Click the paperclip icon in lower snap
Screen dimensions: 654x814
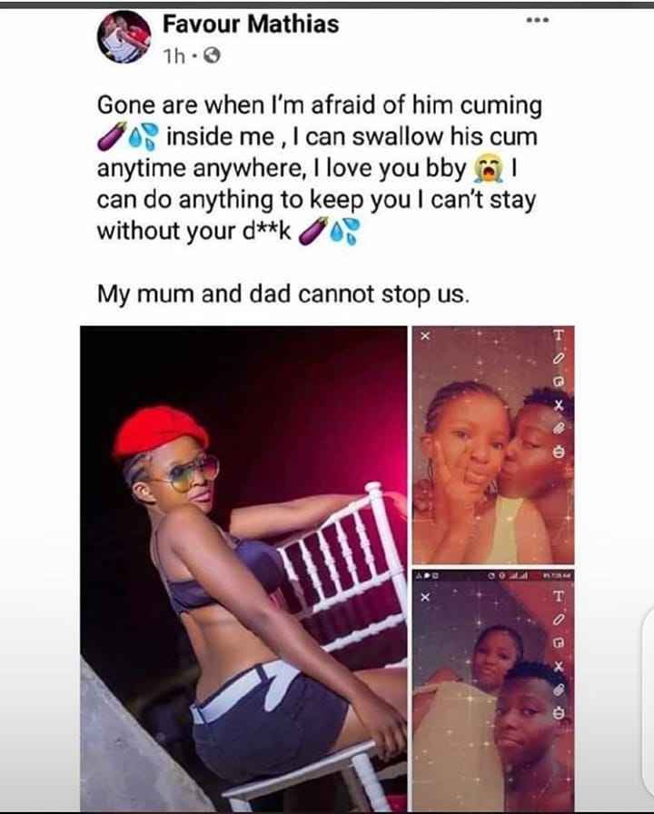tap(559, 690)
